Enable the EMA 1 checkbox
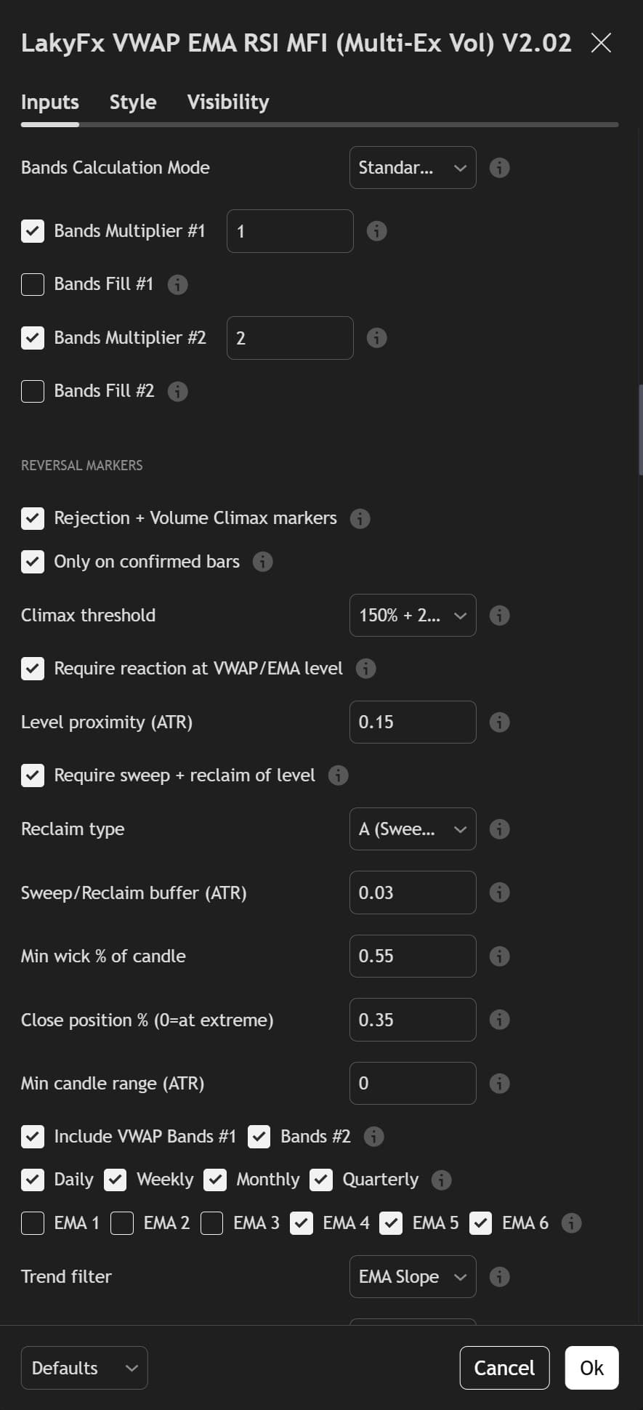This screenshot has height=1410, width=643. point(32,1223)
